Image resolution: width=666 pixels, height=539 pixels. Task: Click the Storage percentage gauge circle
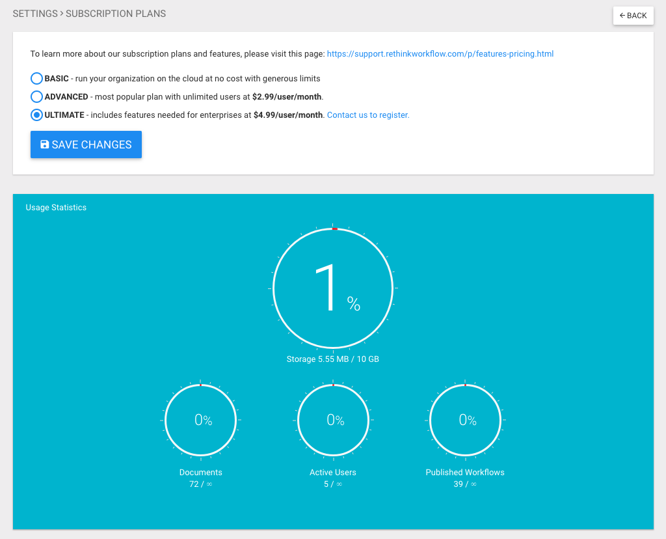[333, 287]
